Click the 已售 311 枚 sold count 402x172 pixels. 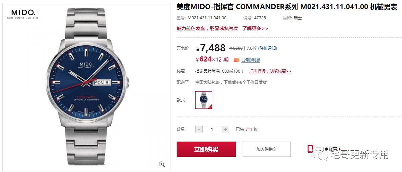click(247, 129)
